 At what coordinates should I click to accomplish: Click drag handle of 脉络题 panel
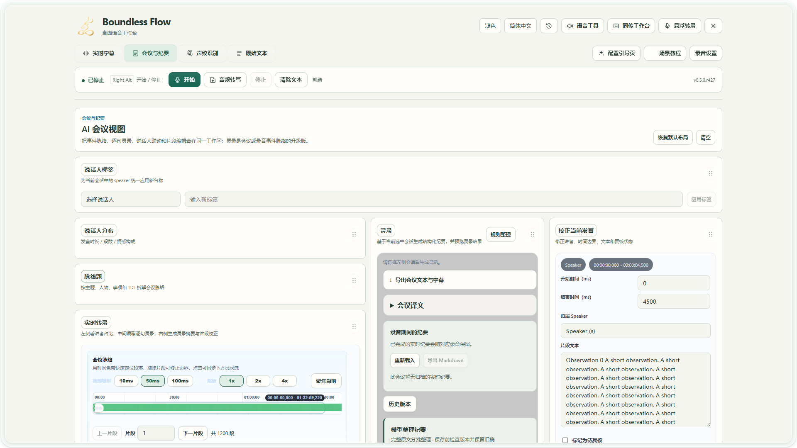(354, 280)
